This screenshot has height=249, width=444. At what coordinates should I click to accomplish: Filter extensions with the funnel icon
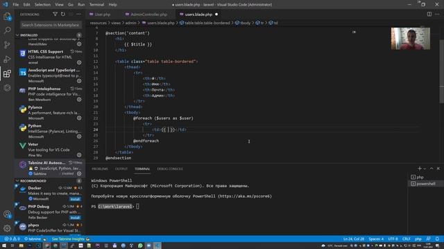pos(55,14)
